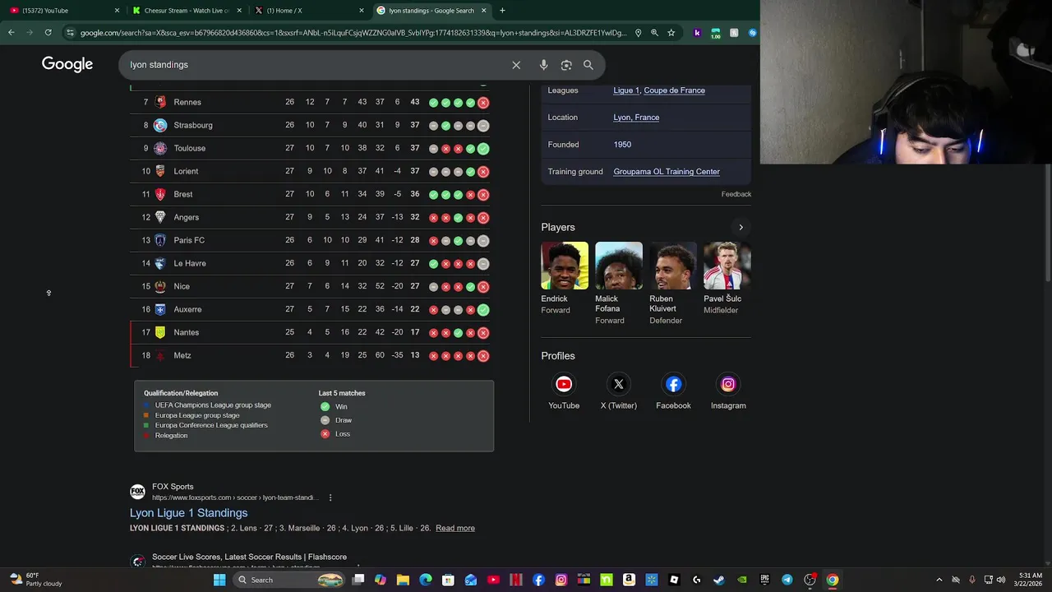Click the Google logo
The height and width of the screenshot is (592, 1052).
[x=67, y=64]
